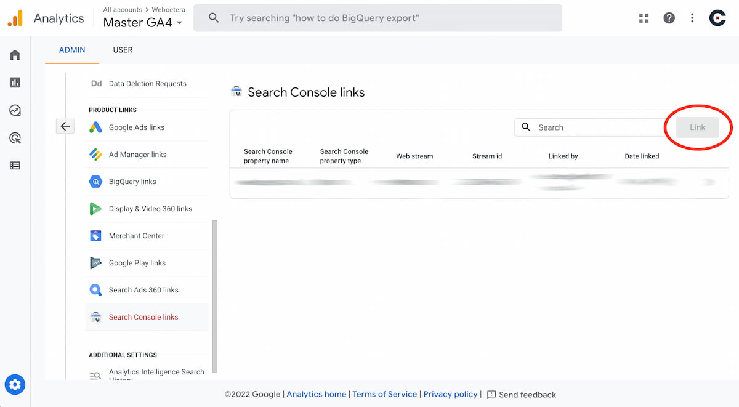Image resolution: width=739 pixels, height=407 pixels.
Task: Click the Google Analytics logo
Action: click(15, 18)
